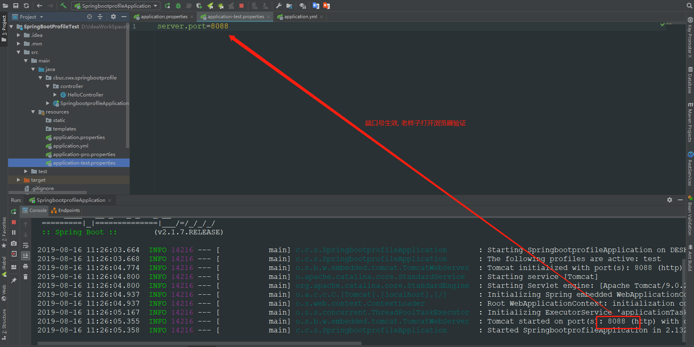Expand the .idea folder
Screen dimensions: 694x347
pos(19,35)
